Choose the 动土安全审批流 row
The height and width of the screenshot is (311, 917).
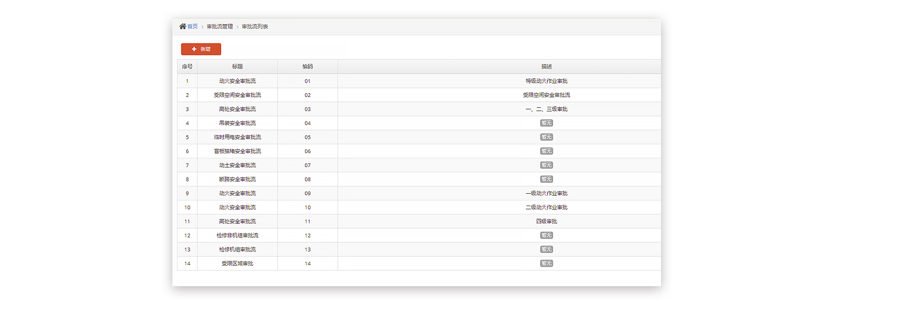[237, 166]
